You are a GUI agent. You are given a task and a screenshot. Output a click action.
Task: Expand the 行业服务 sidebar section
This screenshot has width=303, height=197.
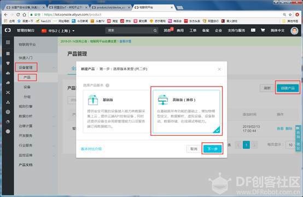54,146
